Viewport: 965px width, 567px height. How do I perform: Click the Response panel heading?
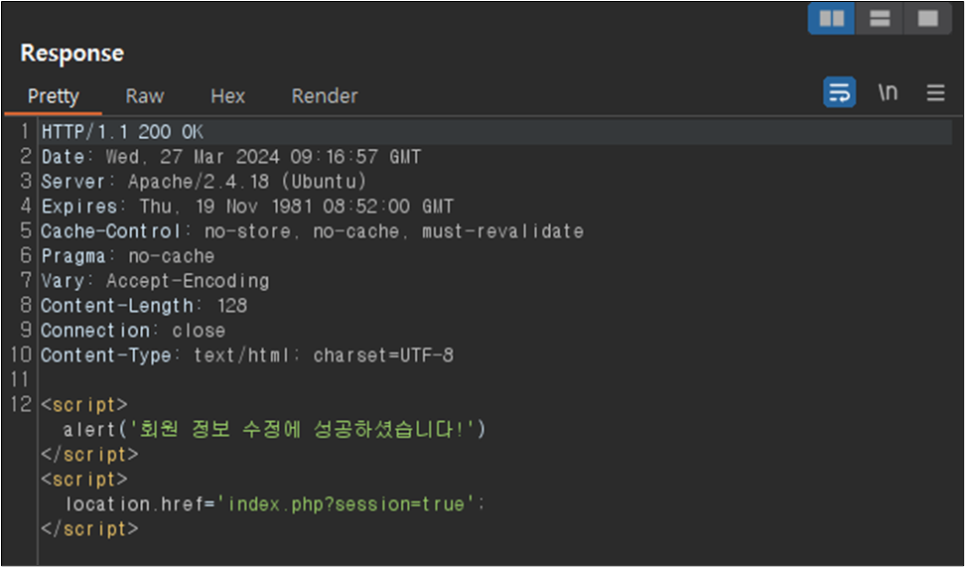coord(72,53)
